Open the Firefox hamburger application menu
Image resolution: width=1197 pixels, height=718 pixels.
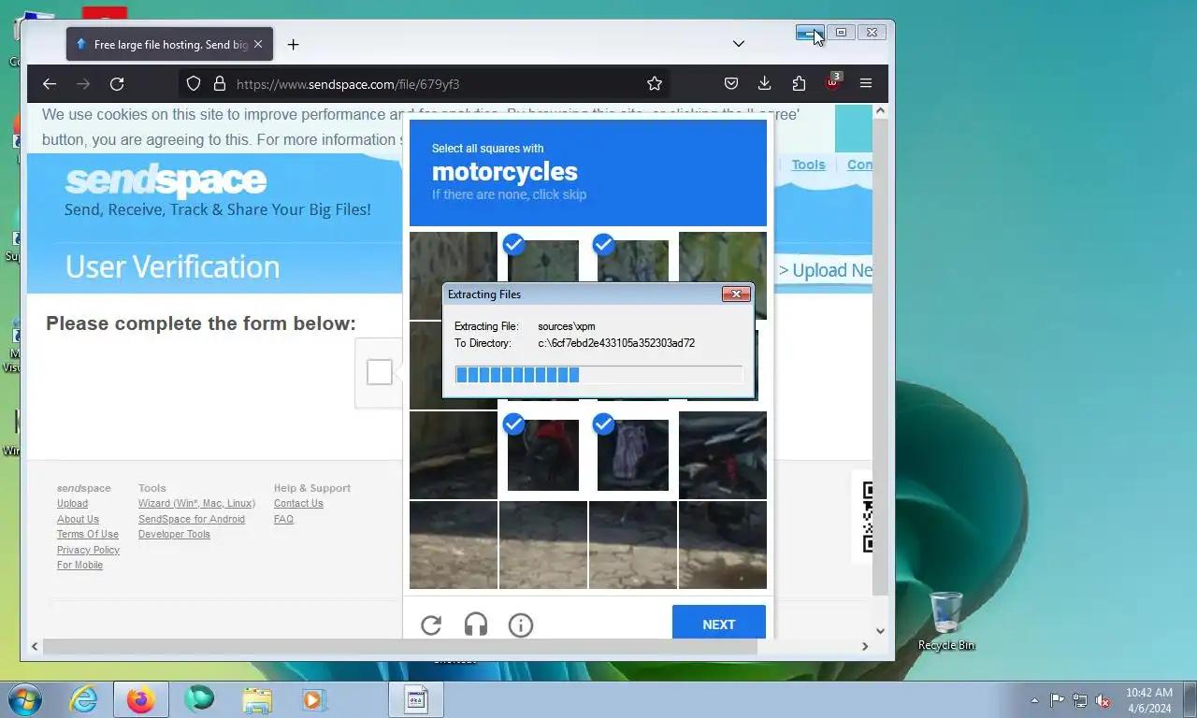pos(866,84)
